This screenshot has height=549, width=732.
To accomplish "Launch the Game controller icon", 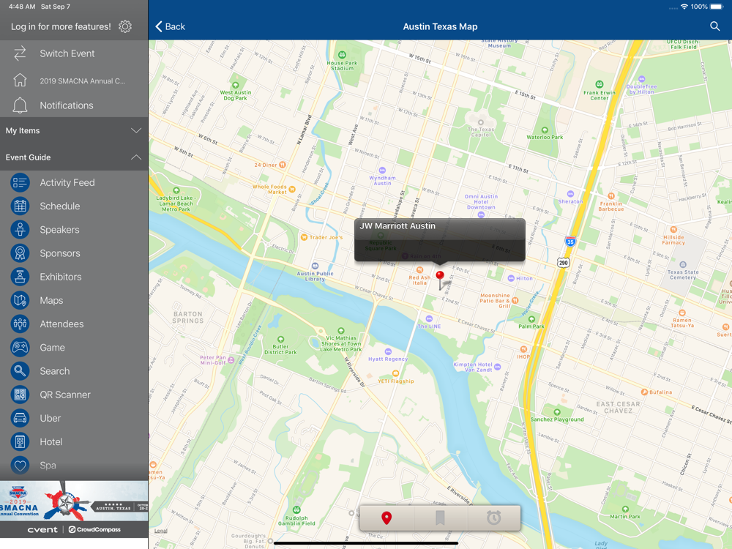I will (x=20, y=347).
